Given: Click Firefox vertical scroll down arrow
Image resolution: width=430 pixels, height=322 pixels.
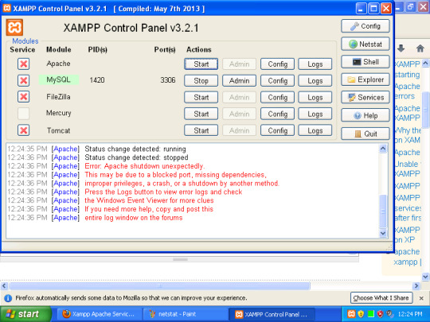Looking at the screenshot, I should pos(425,277).
